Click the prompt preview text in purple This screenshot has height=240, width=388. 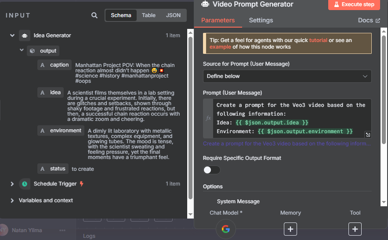coord(287,144)
